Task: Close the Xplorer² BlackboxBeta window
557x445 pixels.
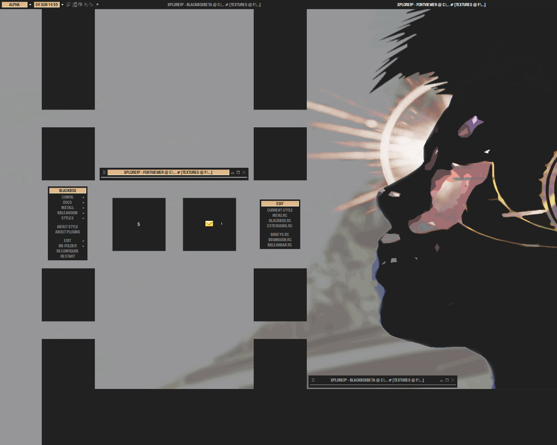Action: click(453, 380)
